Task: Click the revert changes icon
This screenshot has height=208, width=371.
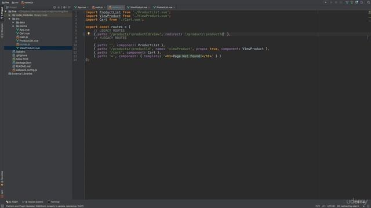Action: [x=362, y=2]
